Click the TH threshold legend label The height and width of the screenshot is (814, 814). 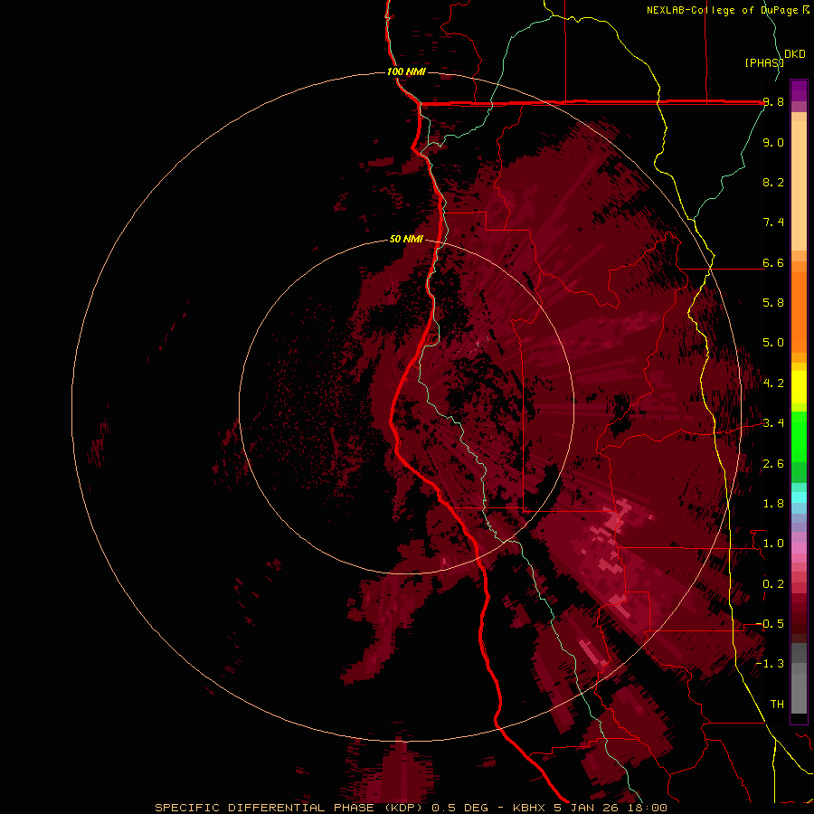pos(777,705)
